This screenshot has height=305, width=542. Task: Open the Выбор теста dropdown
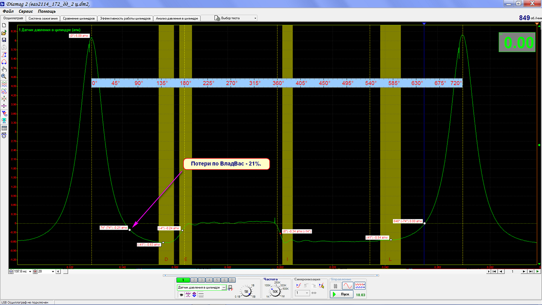pyautogui.click(x=235, y=18)
